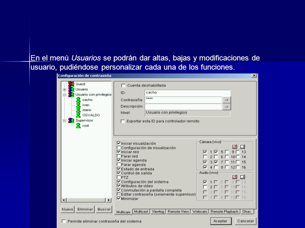Image resolution: width=305 pixels, height=228 pixels.
Task: Click the green user icon beside root
Action: (x=78, y=126)
